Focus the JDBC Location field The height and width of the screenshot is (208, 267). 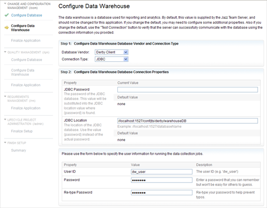click(187, 121)
